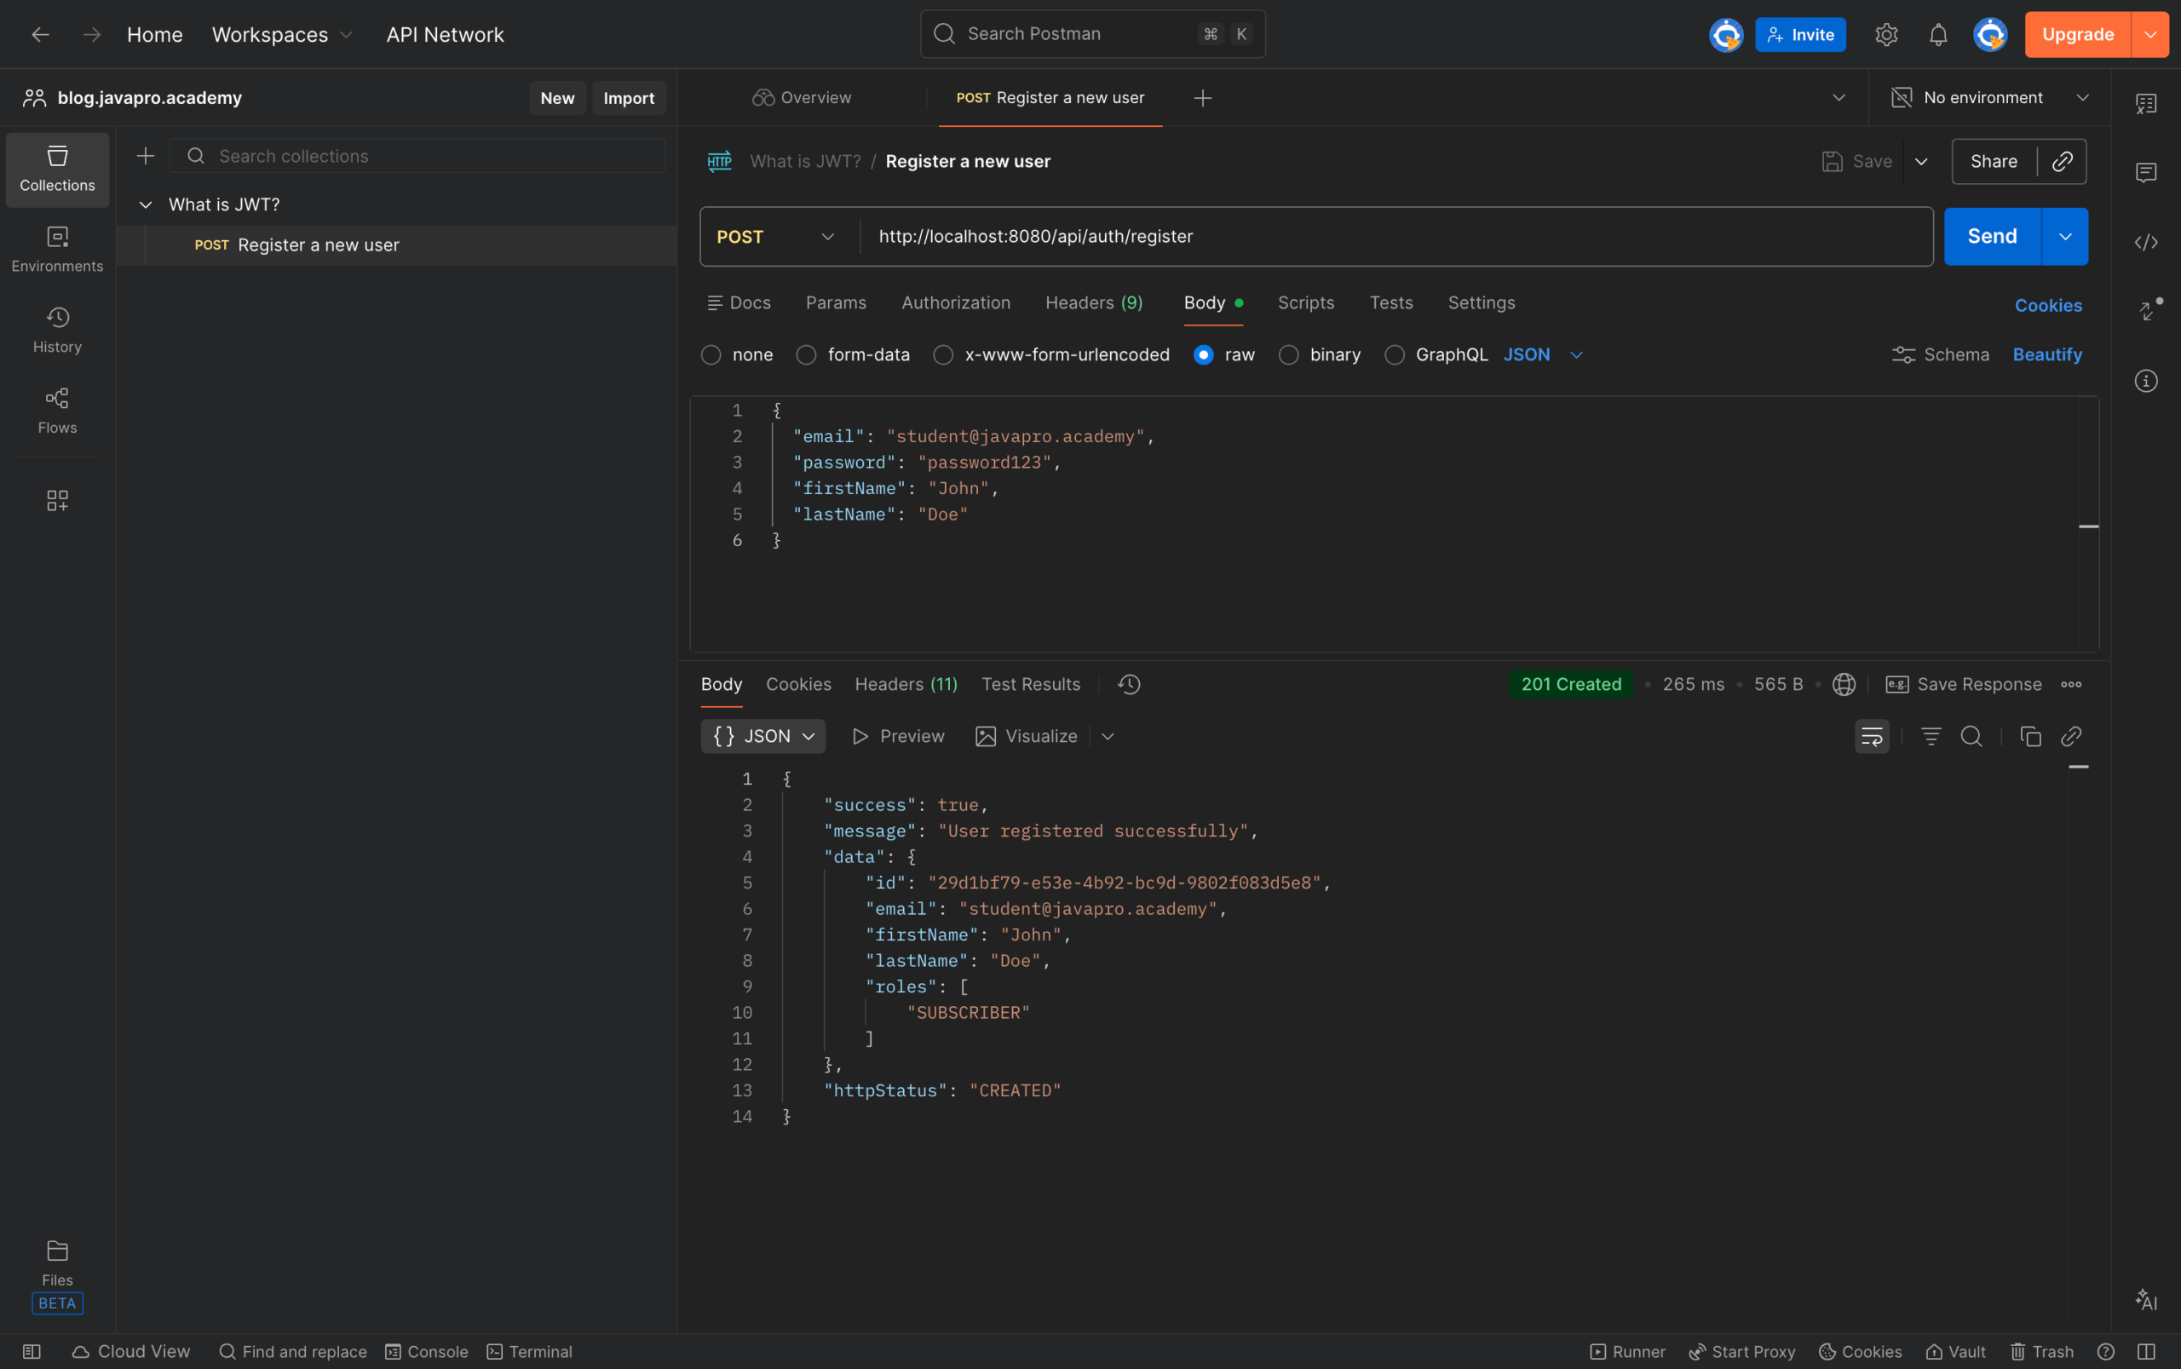Search the response with the magnifier icon
This screenshot has width=2181, height=1369.
[1971, 736]
